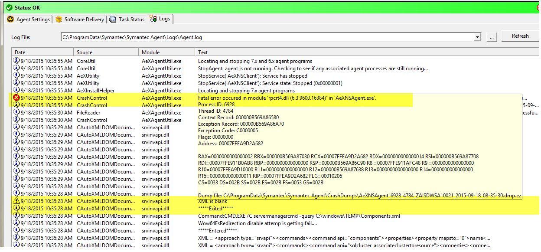Screen dimensions: 541x252
Task: Switch to the Software Delivery tab
Action: point(84,20)
